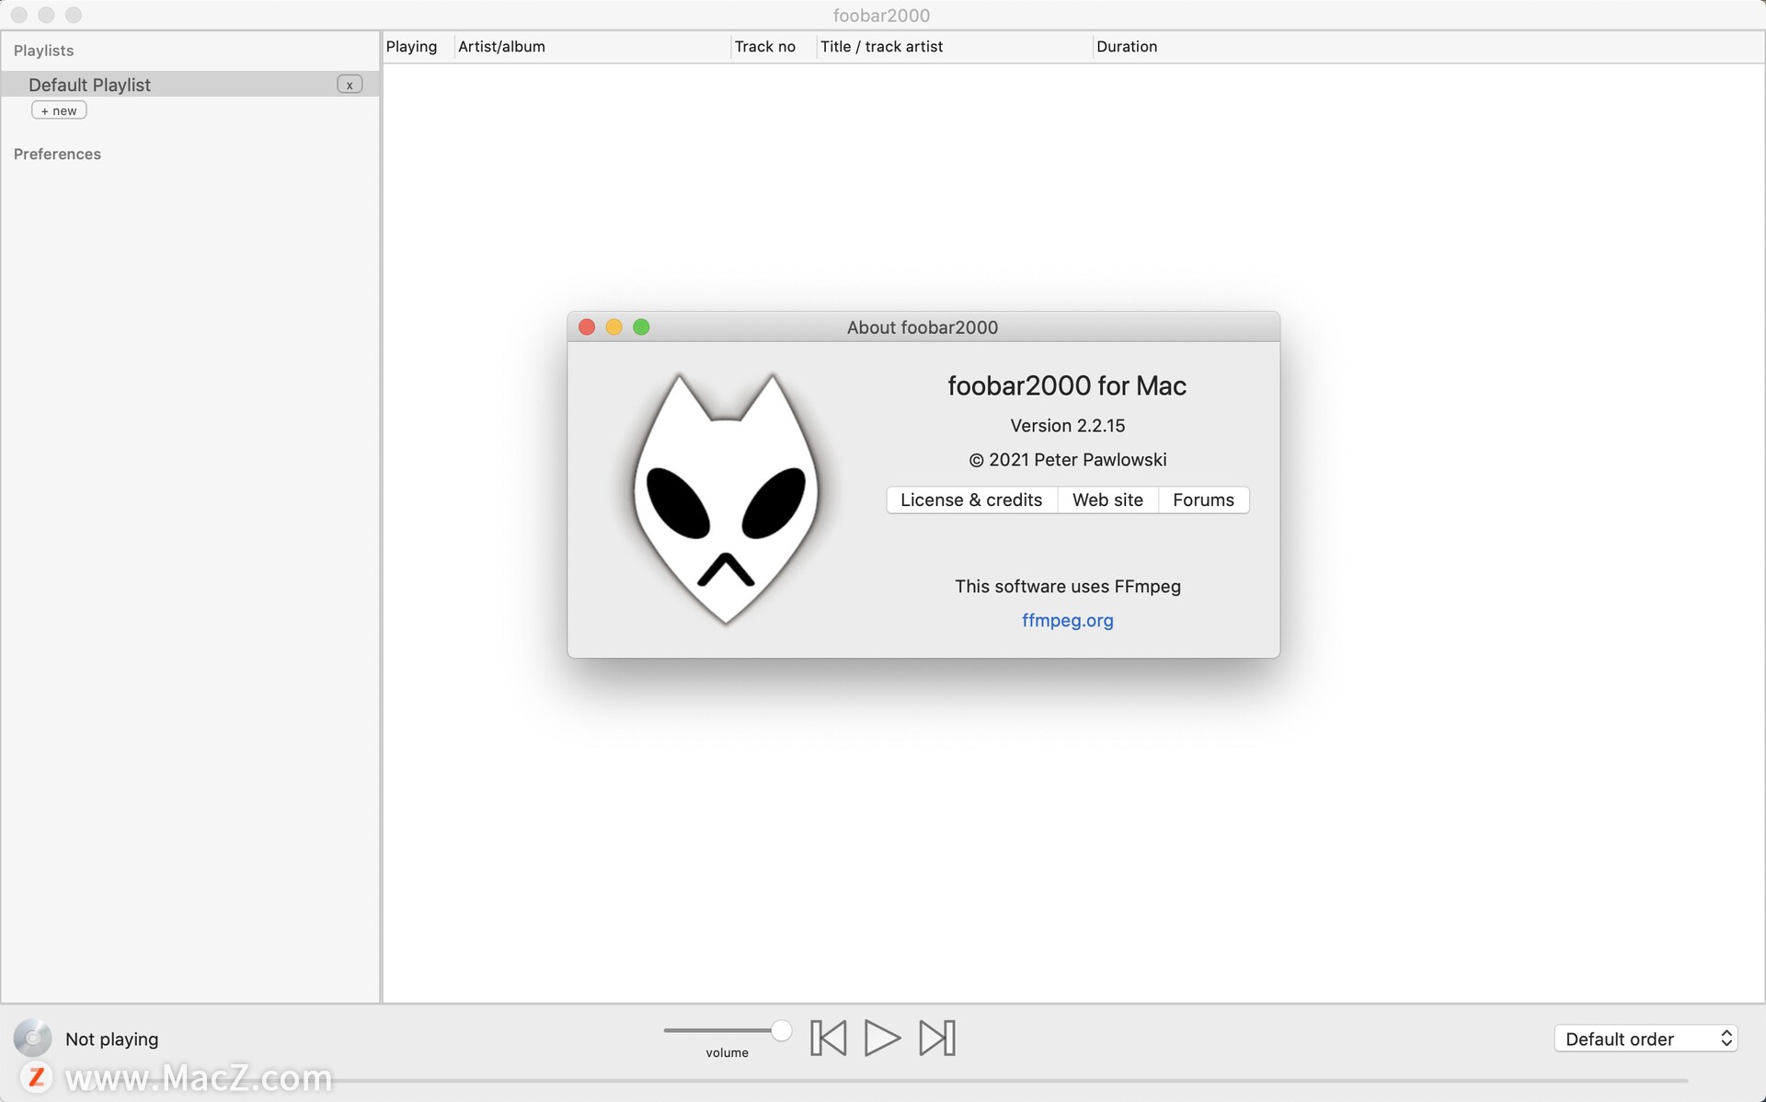Image resolution: width=1766 pixels, height=1102 pixels.
Task: Click the Forums button
Action: click(x=1203, y=499)
